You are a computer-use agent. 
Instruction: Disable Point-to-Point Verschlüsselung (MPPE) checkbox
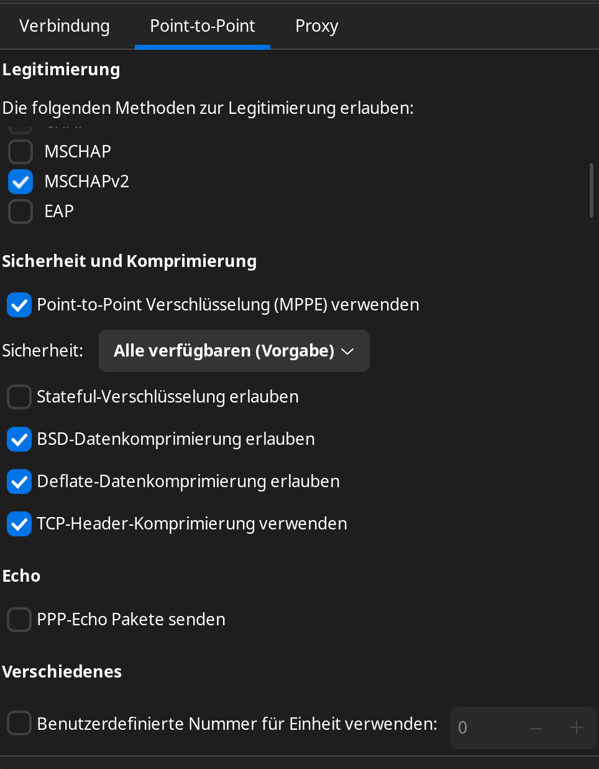pos(19,305)
